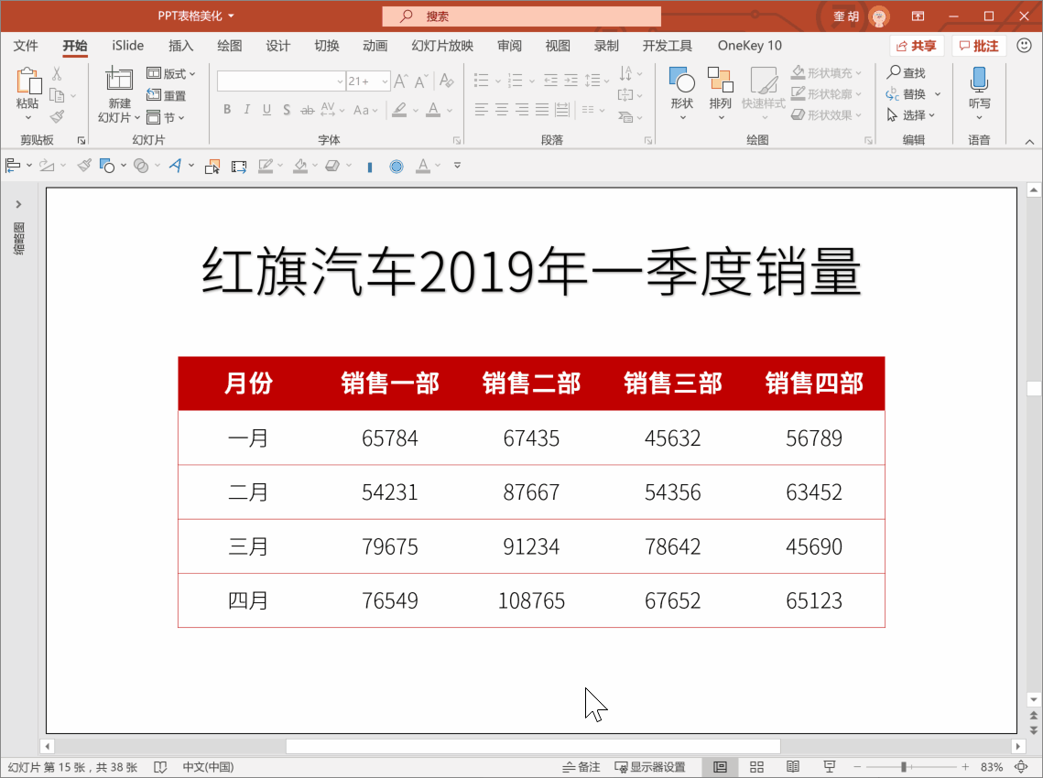
Task: Open the Shapes (形状) gallery
Action: coord(682,93)
